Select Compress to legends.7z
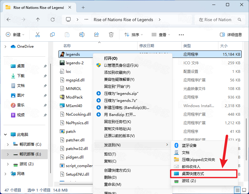The width and height of the screenshot is (249, 194). coord(121,101)
